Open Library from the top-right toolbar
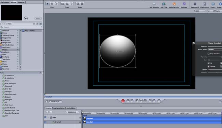 tap(213, 4)
